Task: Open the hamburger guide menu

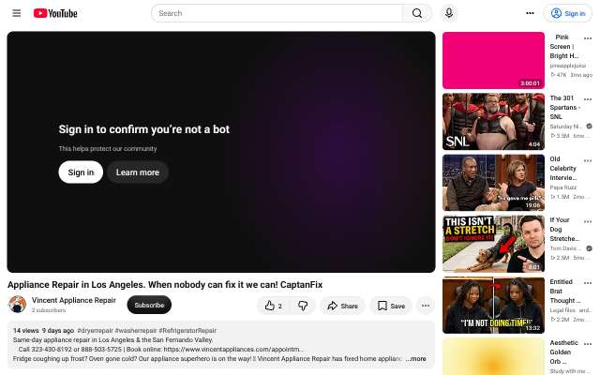Action: coord(17,13)
